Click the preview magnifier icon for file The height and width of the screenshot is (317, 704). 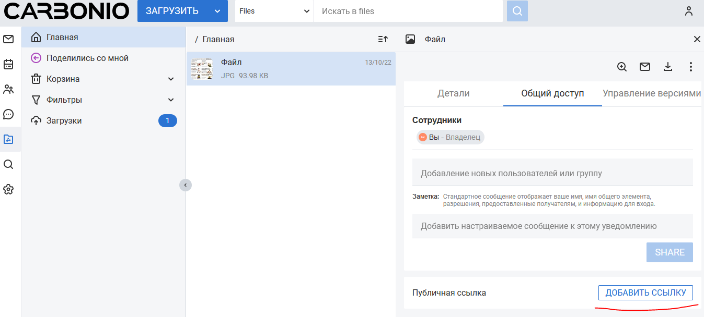622,67
